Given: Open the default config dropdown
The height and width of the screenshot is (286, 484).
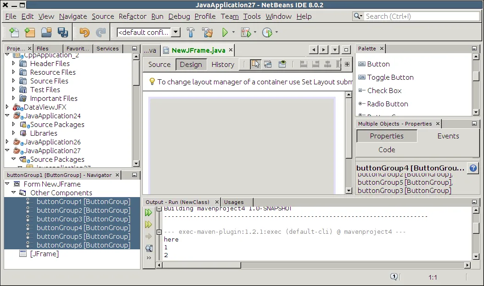Looking at the screenshot, I should (x=175, y=32).
